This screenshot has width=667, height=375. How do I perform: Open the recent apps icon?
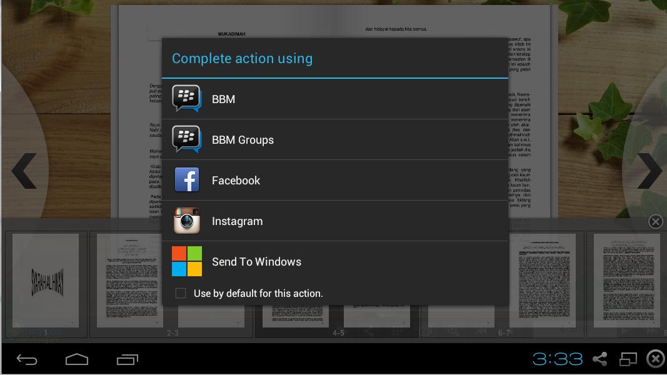tap(128, 359)
